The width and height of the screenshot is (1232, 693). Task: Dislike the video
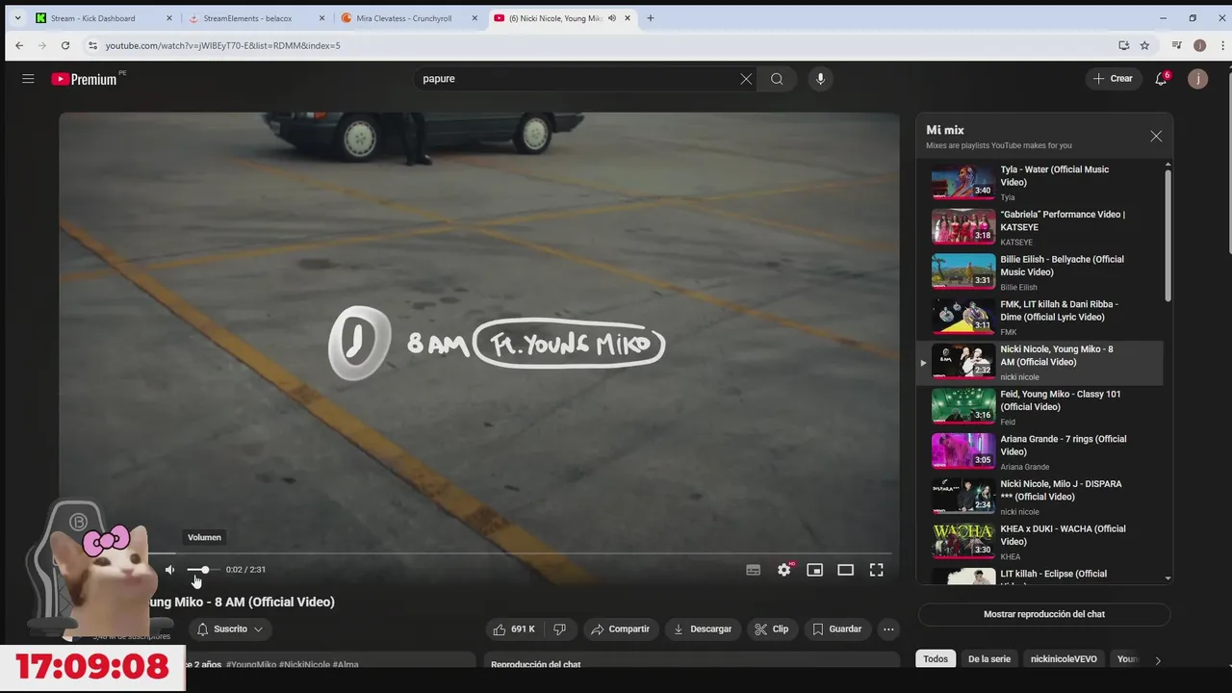(559, 629)
